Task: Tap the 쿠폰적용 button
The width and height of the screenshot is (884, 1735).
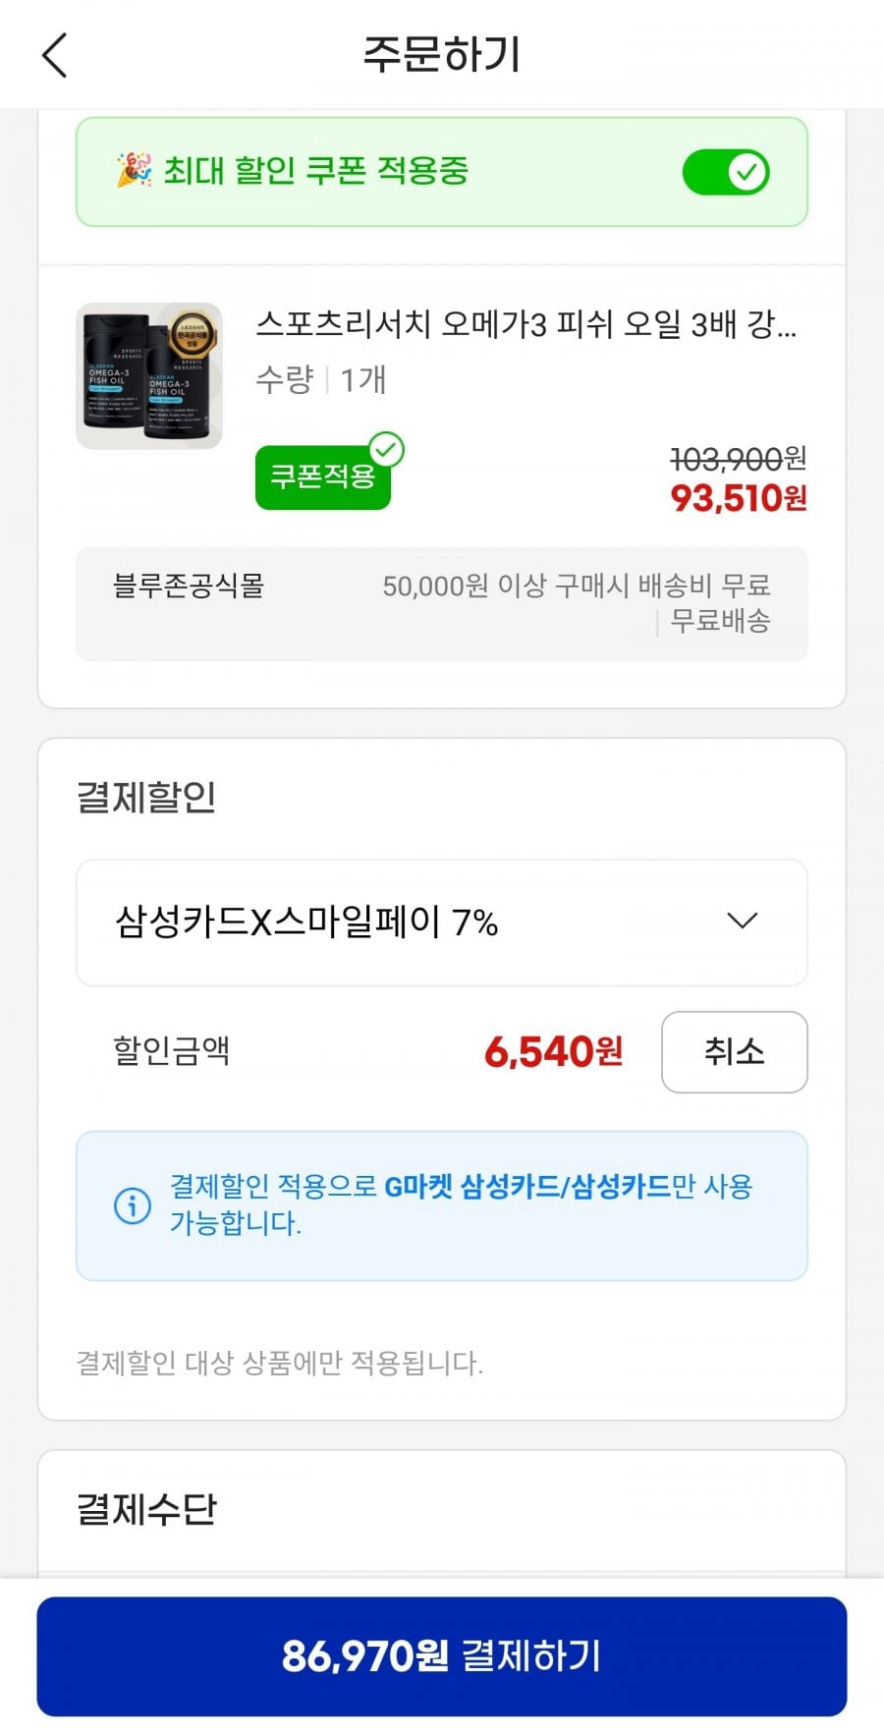Action: pos(322,477)
